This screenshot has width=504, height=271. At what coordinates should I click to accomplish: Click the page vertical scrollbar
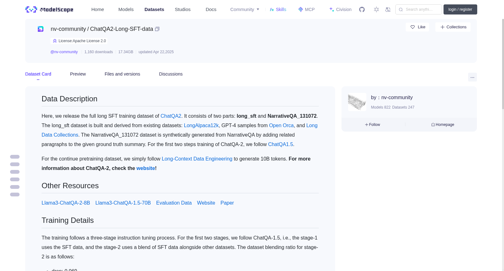coord(503,64)
